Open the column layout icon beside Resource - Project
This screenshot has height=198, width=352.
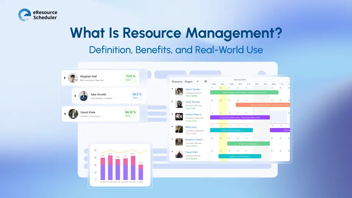[206, 81]
